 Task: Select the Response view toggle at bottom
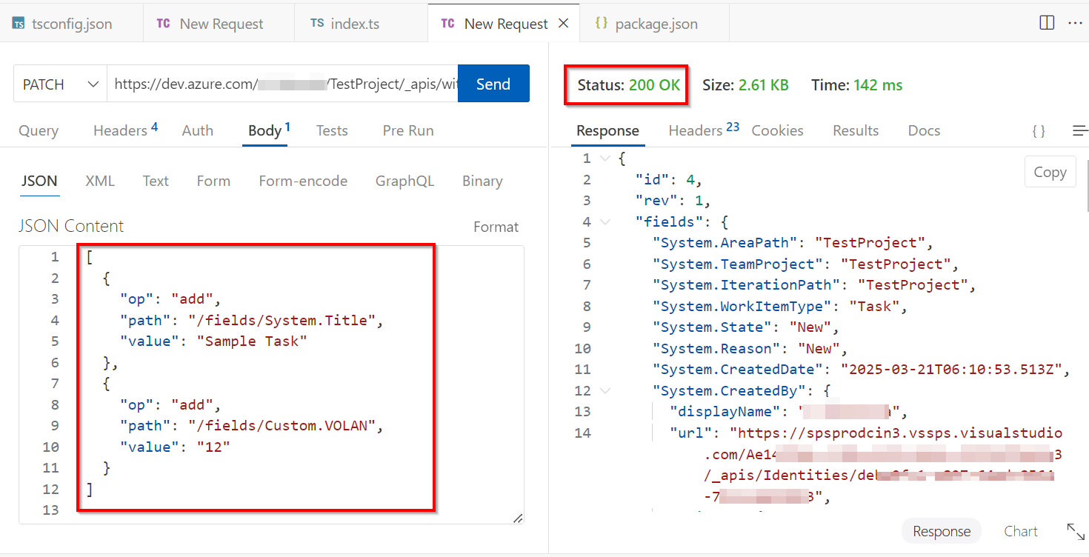pyautogui.click(x=942, y=531)
